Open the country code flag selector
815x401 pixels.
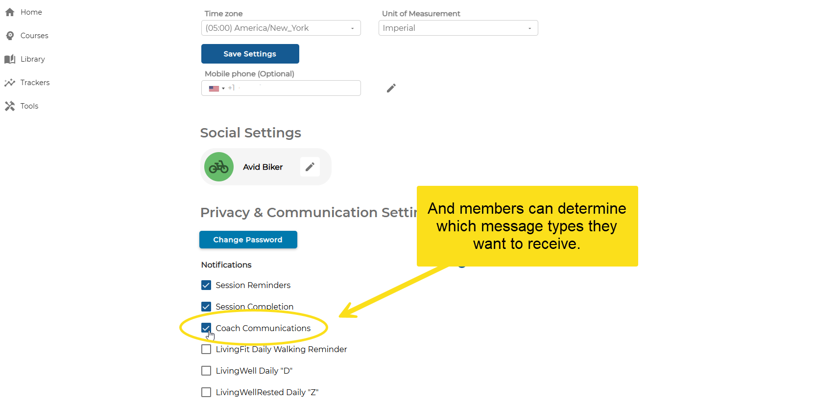pyautogui.click(x=216, y=89)
